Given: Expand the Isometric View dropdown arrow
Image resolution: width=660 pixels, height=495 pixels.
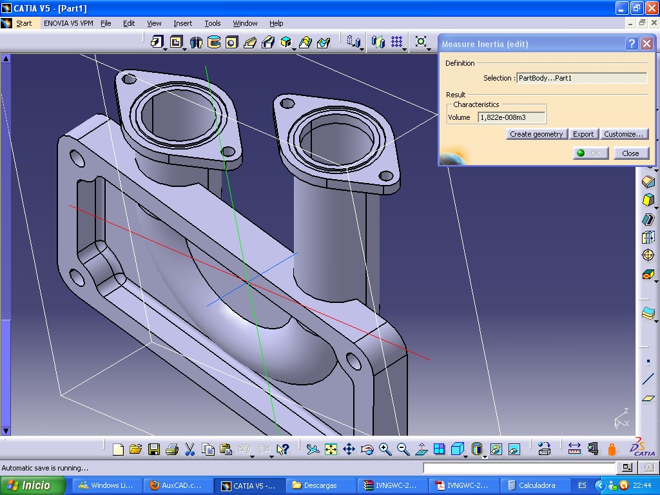Looking at the screenshot, I should tap(465, 457).
